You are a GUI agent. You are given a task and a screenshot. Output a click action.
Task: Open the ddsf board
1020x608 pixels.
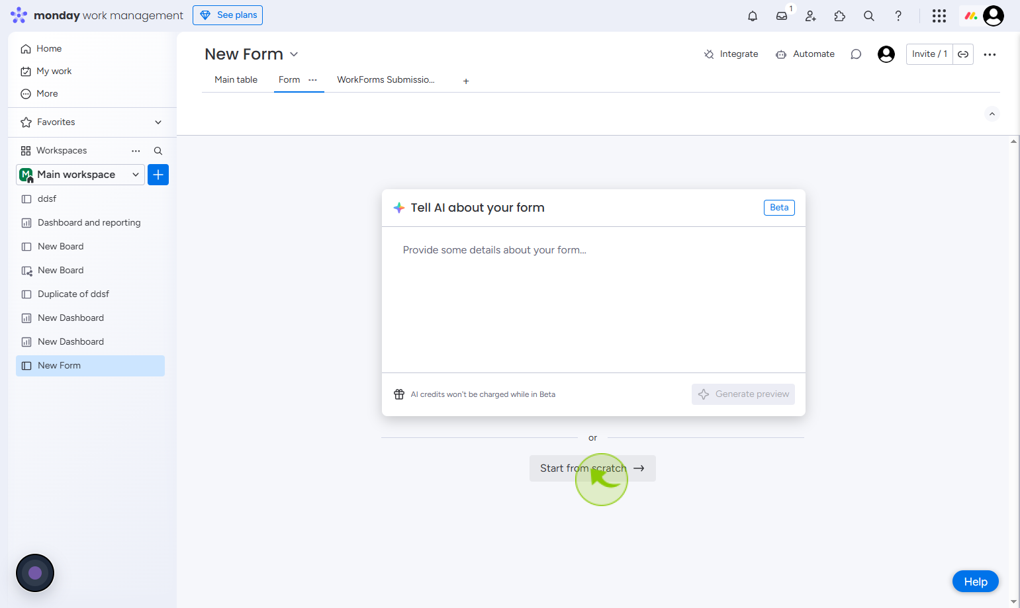[90, 199]
